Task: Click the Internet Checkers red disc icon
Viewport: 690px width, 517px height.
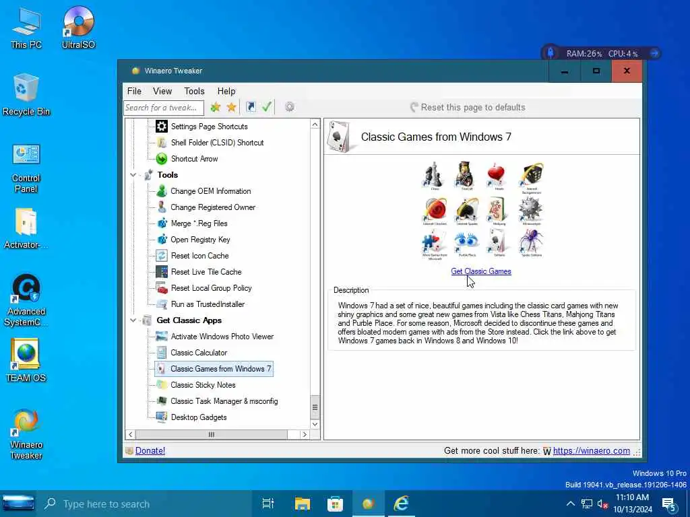Action: (435, 210)
